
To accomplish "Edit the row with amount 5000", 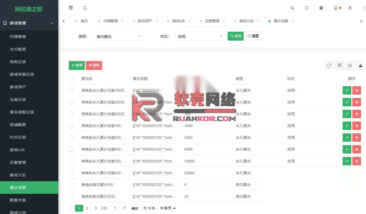I will 347,149.
